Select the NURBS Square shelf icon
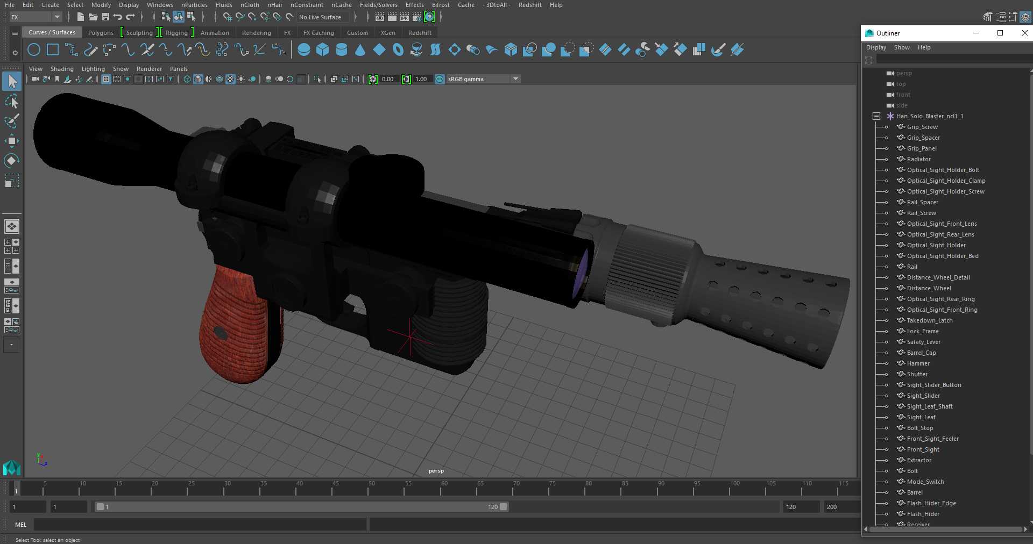The width and height of the screenshot is (1033, 544). [x=53, y=50]
